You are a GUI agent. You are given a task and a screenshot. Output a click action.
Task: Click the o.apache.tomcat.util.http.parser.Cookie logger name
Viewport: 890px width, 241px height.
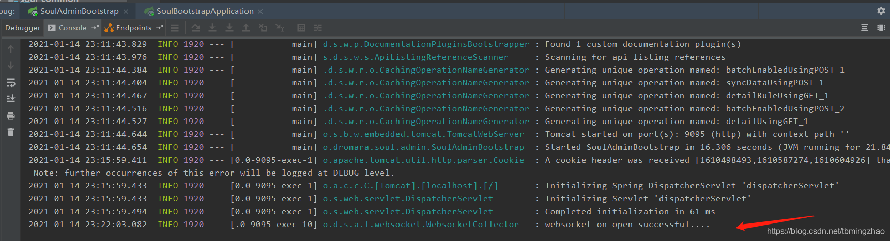[x=423, y=160]
